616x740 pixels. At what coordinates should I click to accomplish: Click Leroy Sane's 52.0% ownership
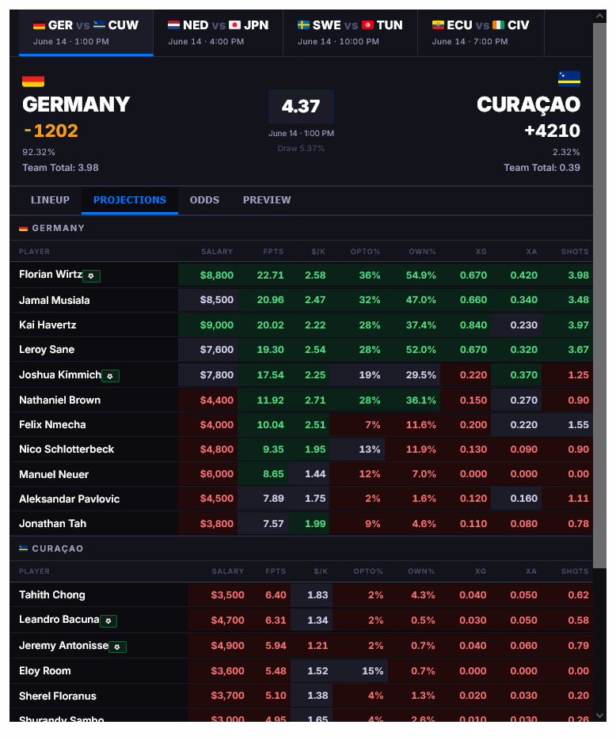click(421, 350)
